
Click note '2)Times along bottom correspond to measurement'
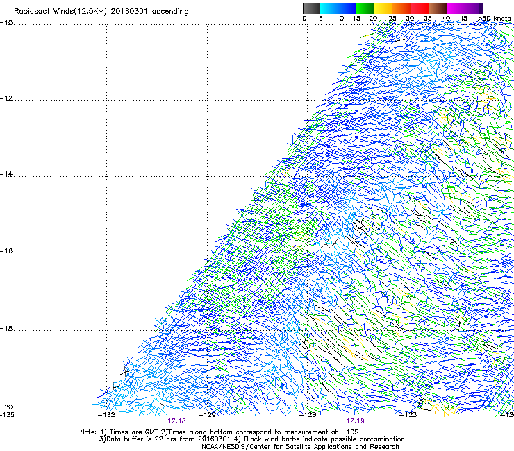243,432
